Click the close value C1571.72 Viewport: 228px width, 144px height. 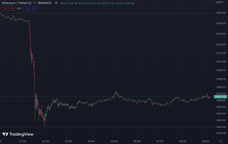[108, 3]
